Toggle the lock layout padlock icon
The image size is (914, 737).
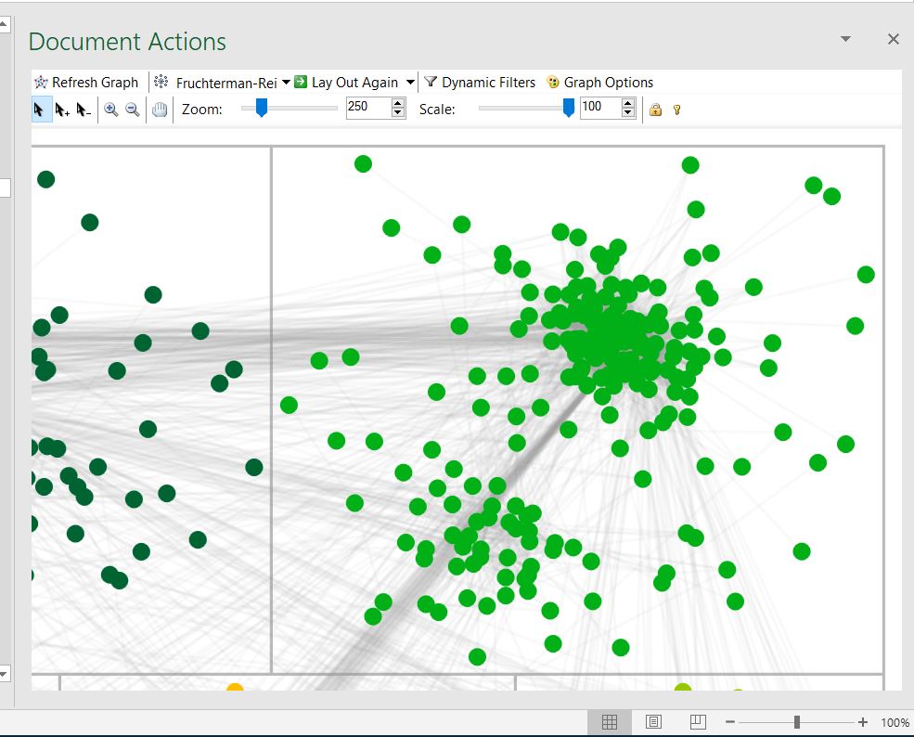pyautogui.click(x=655, y=110)
